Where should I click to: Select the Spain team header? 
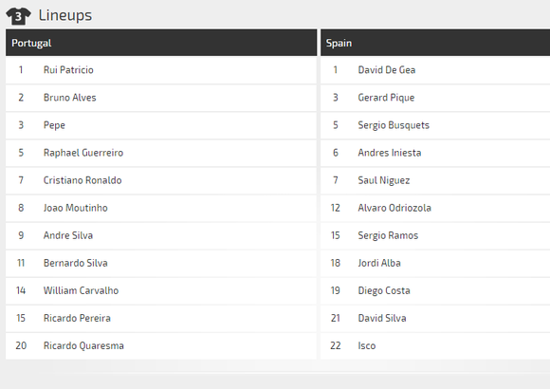click(435, 43)
